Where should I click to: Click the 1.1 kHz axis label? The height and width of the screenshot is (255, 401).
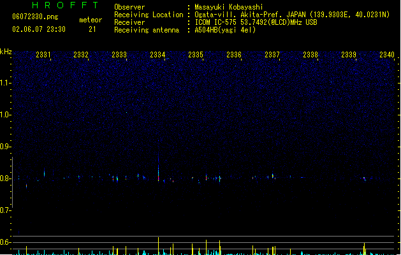5,83
